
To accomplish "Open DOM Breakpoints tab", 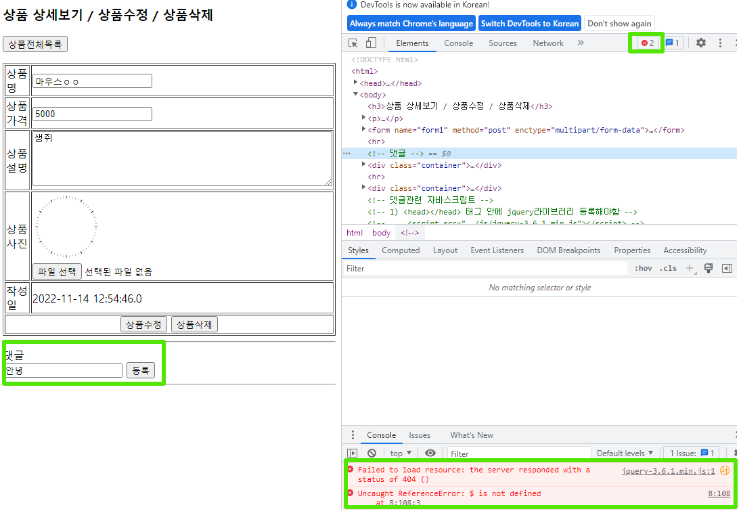I will click(x=568, y=250).
